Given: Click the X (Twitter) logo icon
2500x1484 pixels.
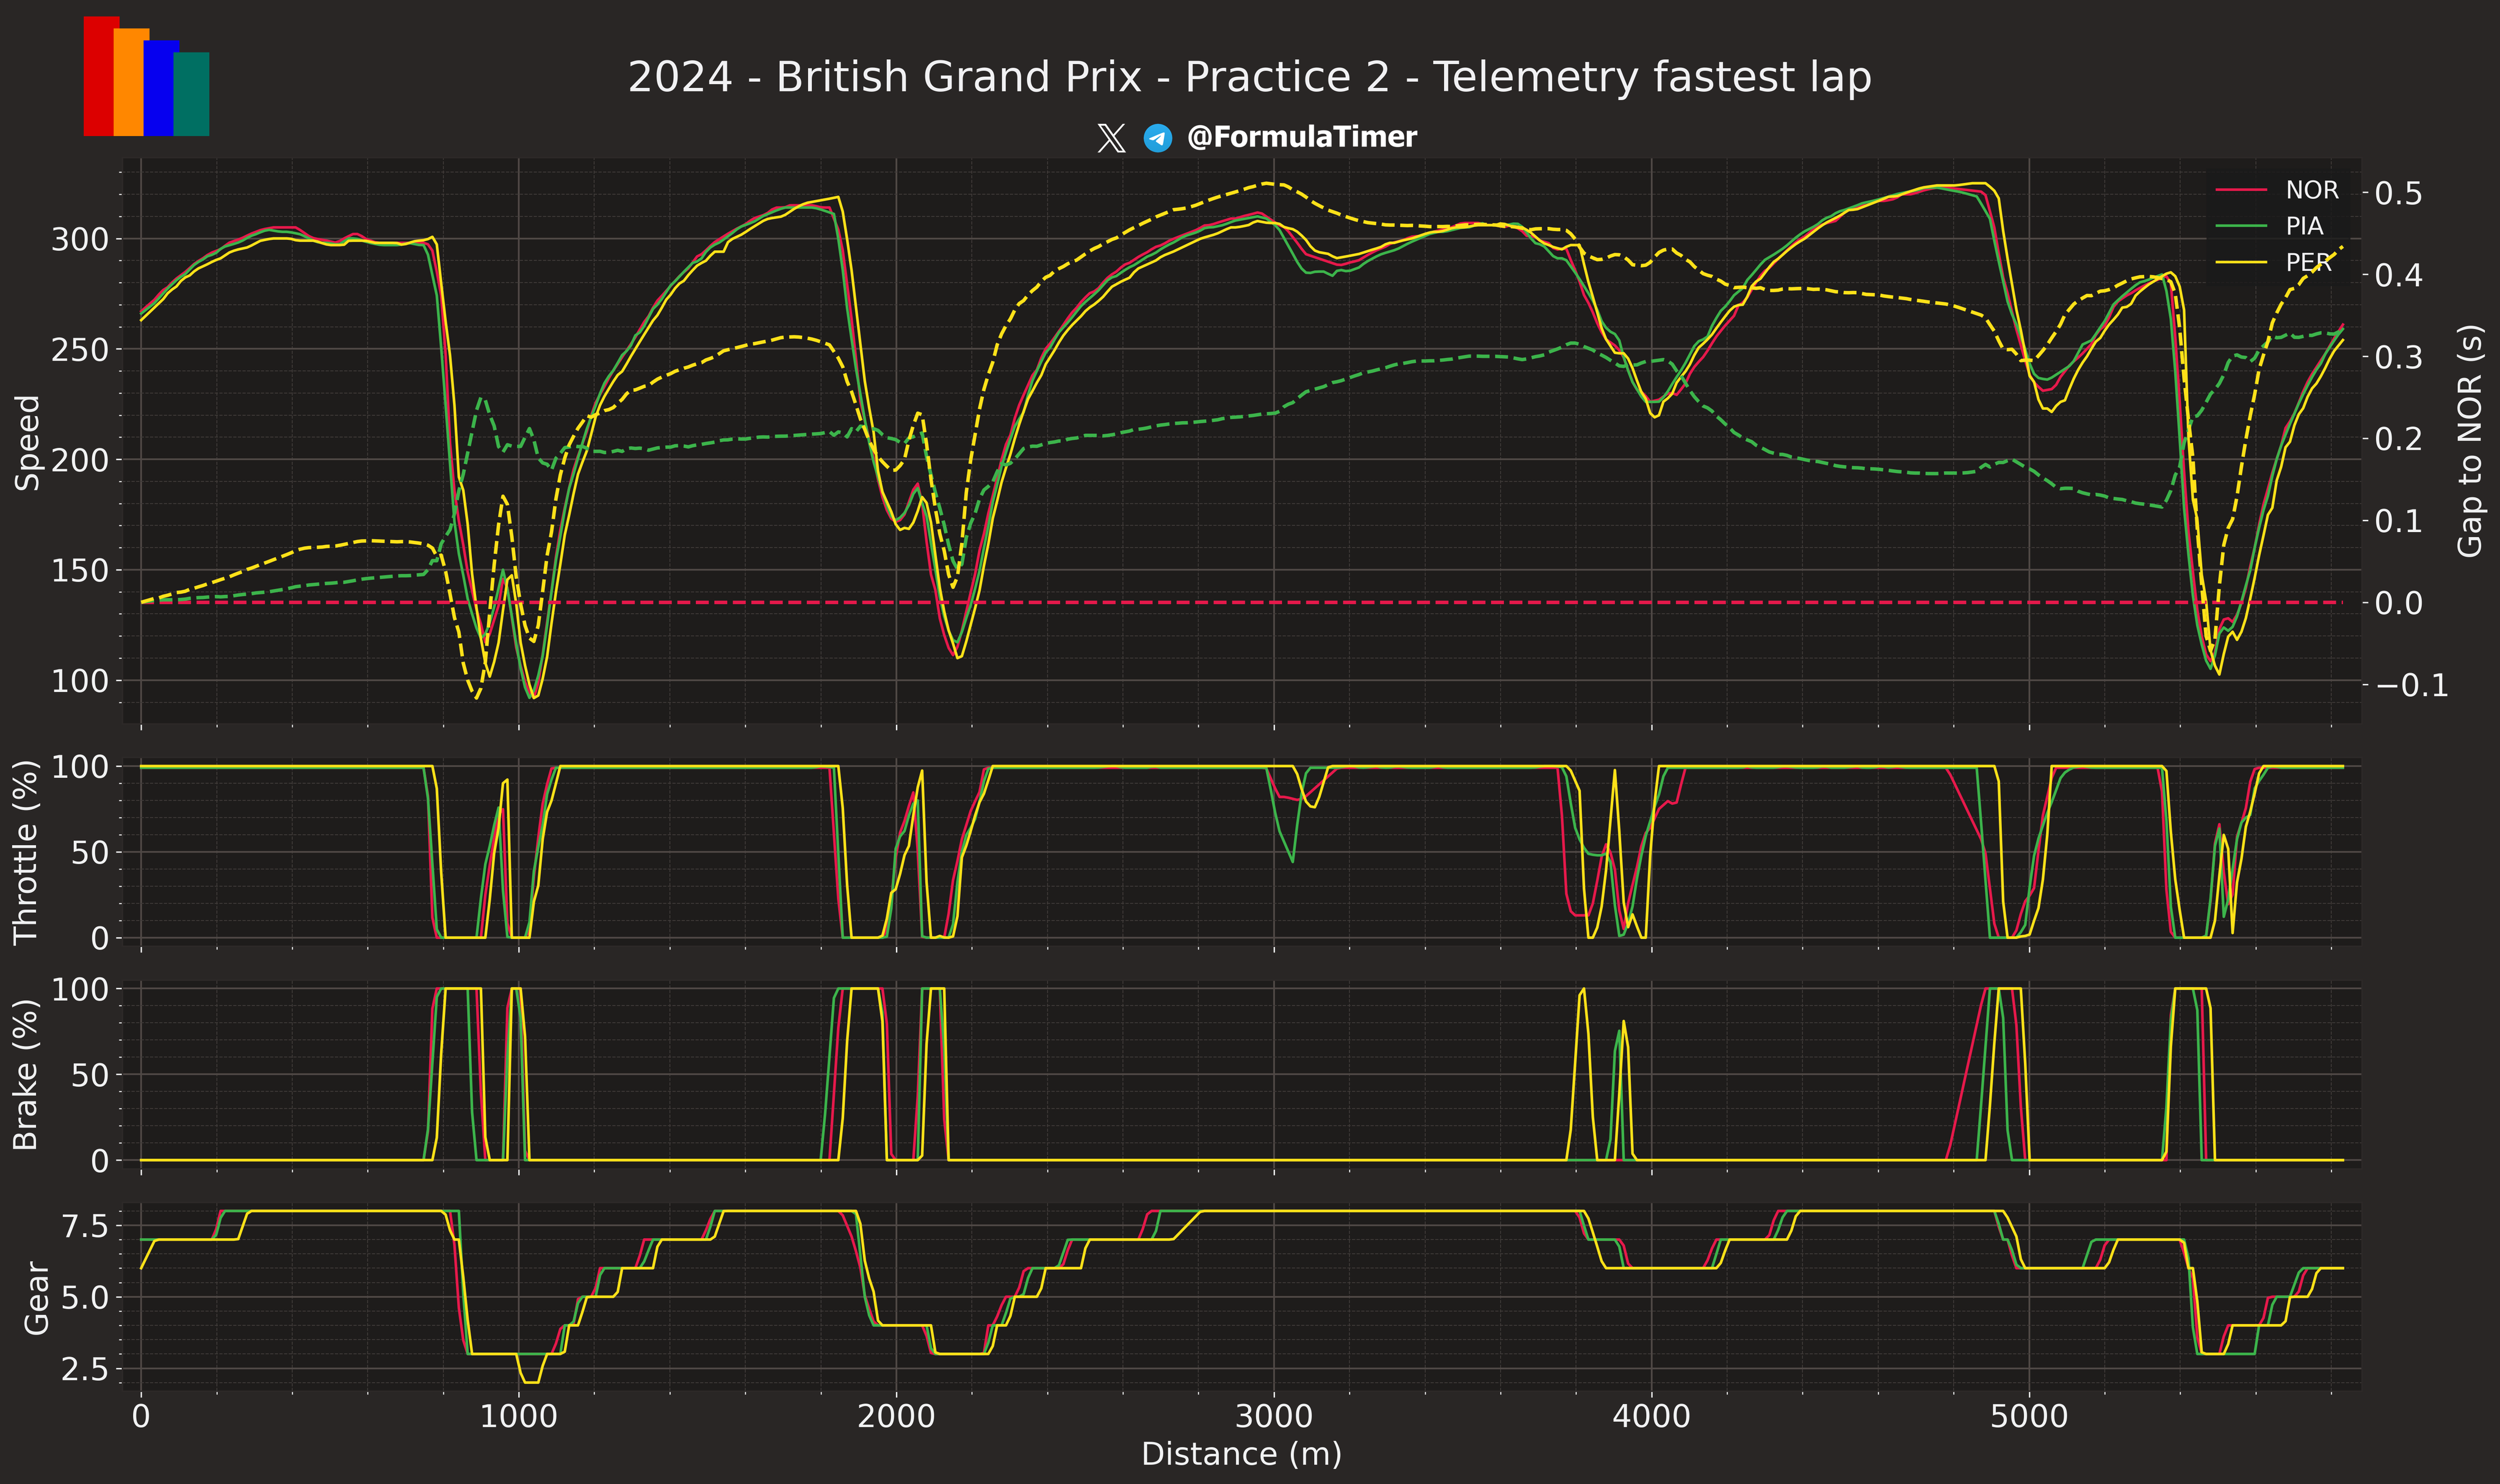Looking at the screenshot, I should click(1111, 138).
